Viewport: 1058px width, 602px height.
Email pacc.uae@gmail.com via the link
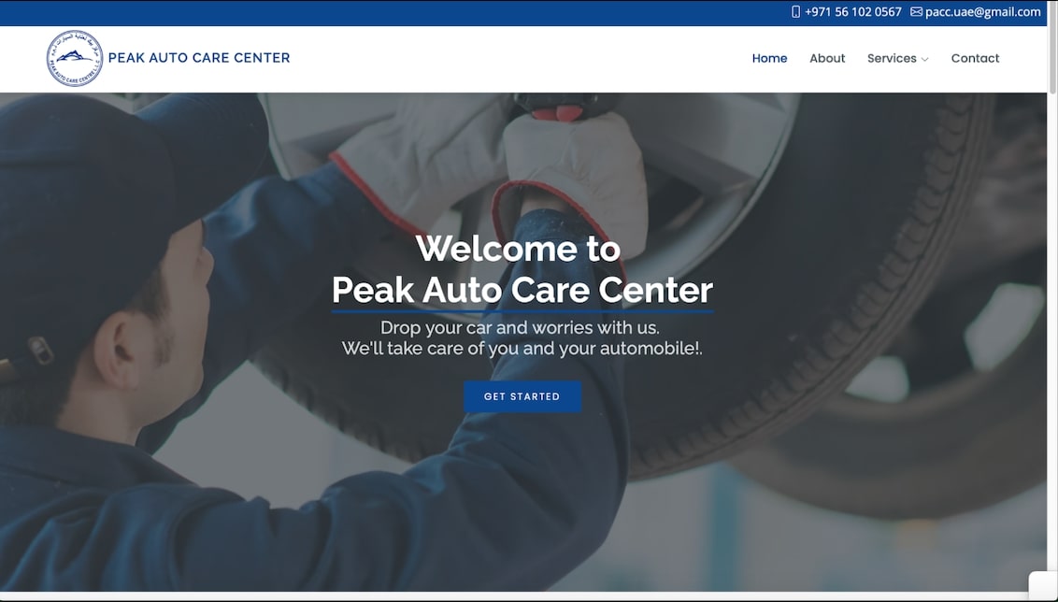982,11
